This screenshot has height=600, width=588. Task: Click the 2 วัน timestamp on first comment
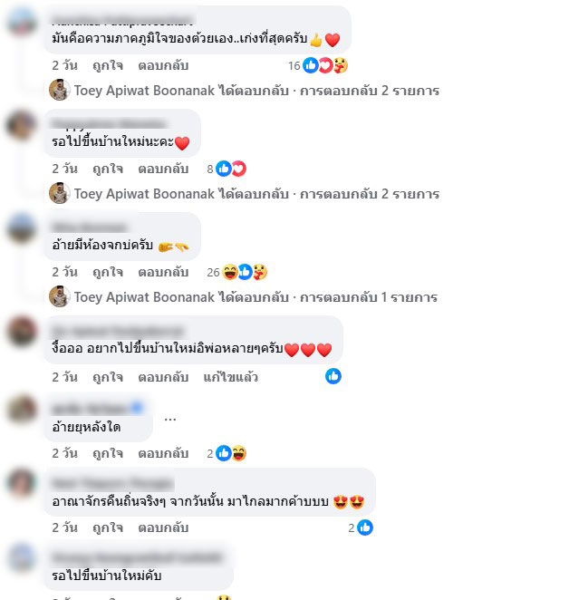pos(64,66)
